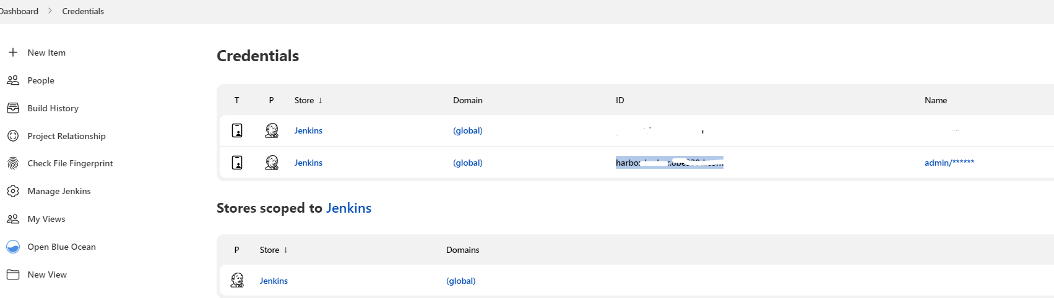
Task: Click credential type icon in harbor row
Action: pyautogui.click(x=237, y=163)
